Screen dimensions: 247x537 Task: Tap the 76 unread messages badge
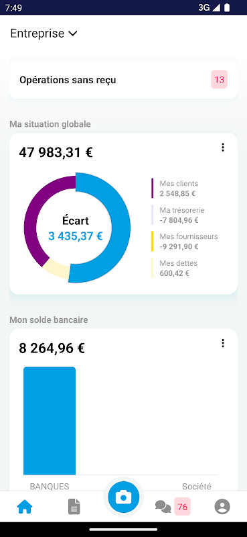(x=183, y=507)
